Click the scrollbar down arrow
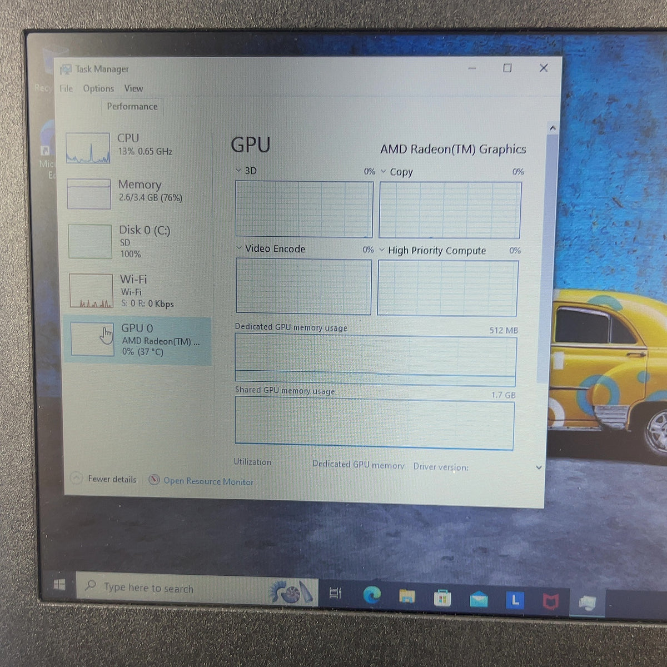 pyautogui.click(x=539, y=467)
